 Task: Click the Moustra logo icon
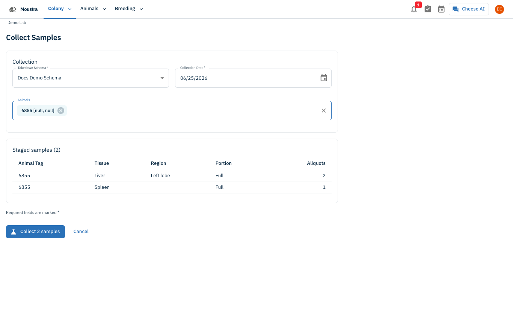tap(13, 9)
